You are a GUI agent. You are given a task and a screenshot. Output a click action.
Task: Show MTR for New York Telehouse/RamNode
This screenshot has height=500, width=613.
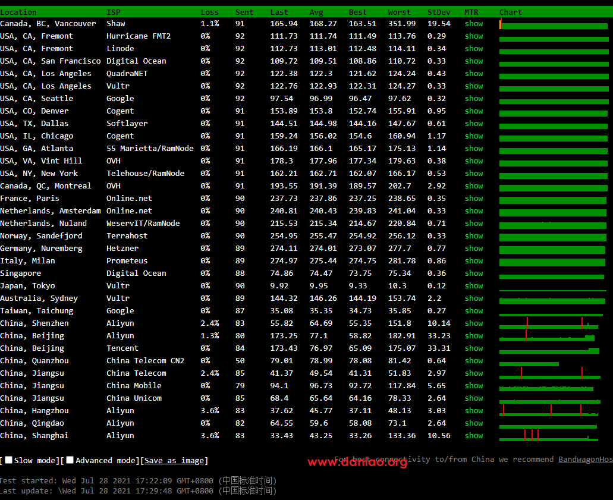click(x=474, y=174)
